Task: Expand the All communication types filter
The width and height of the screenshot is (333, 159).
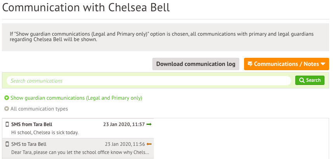Action: (39, 109)
